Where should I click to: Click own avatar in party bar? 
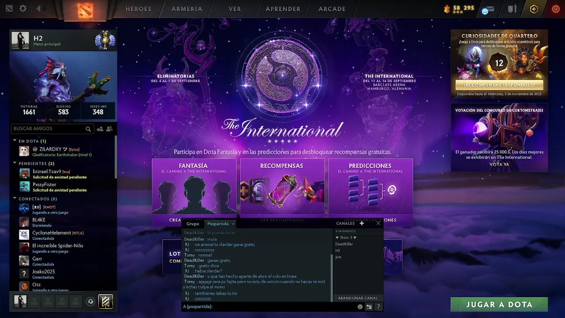[20, 301]
